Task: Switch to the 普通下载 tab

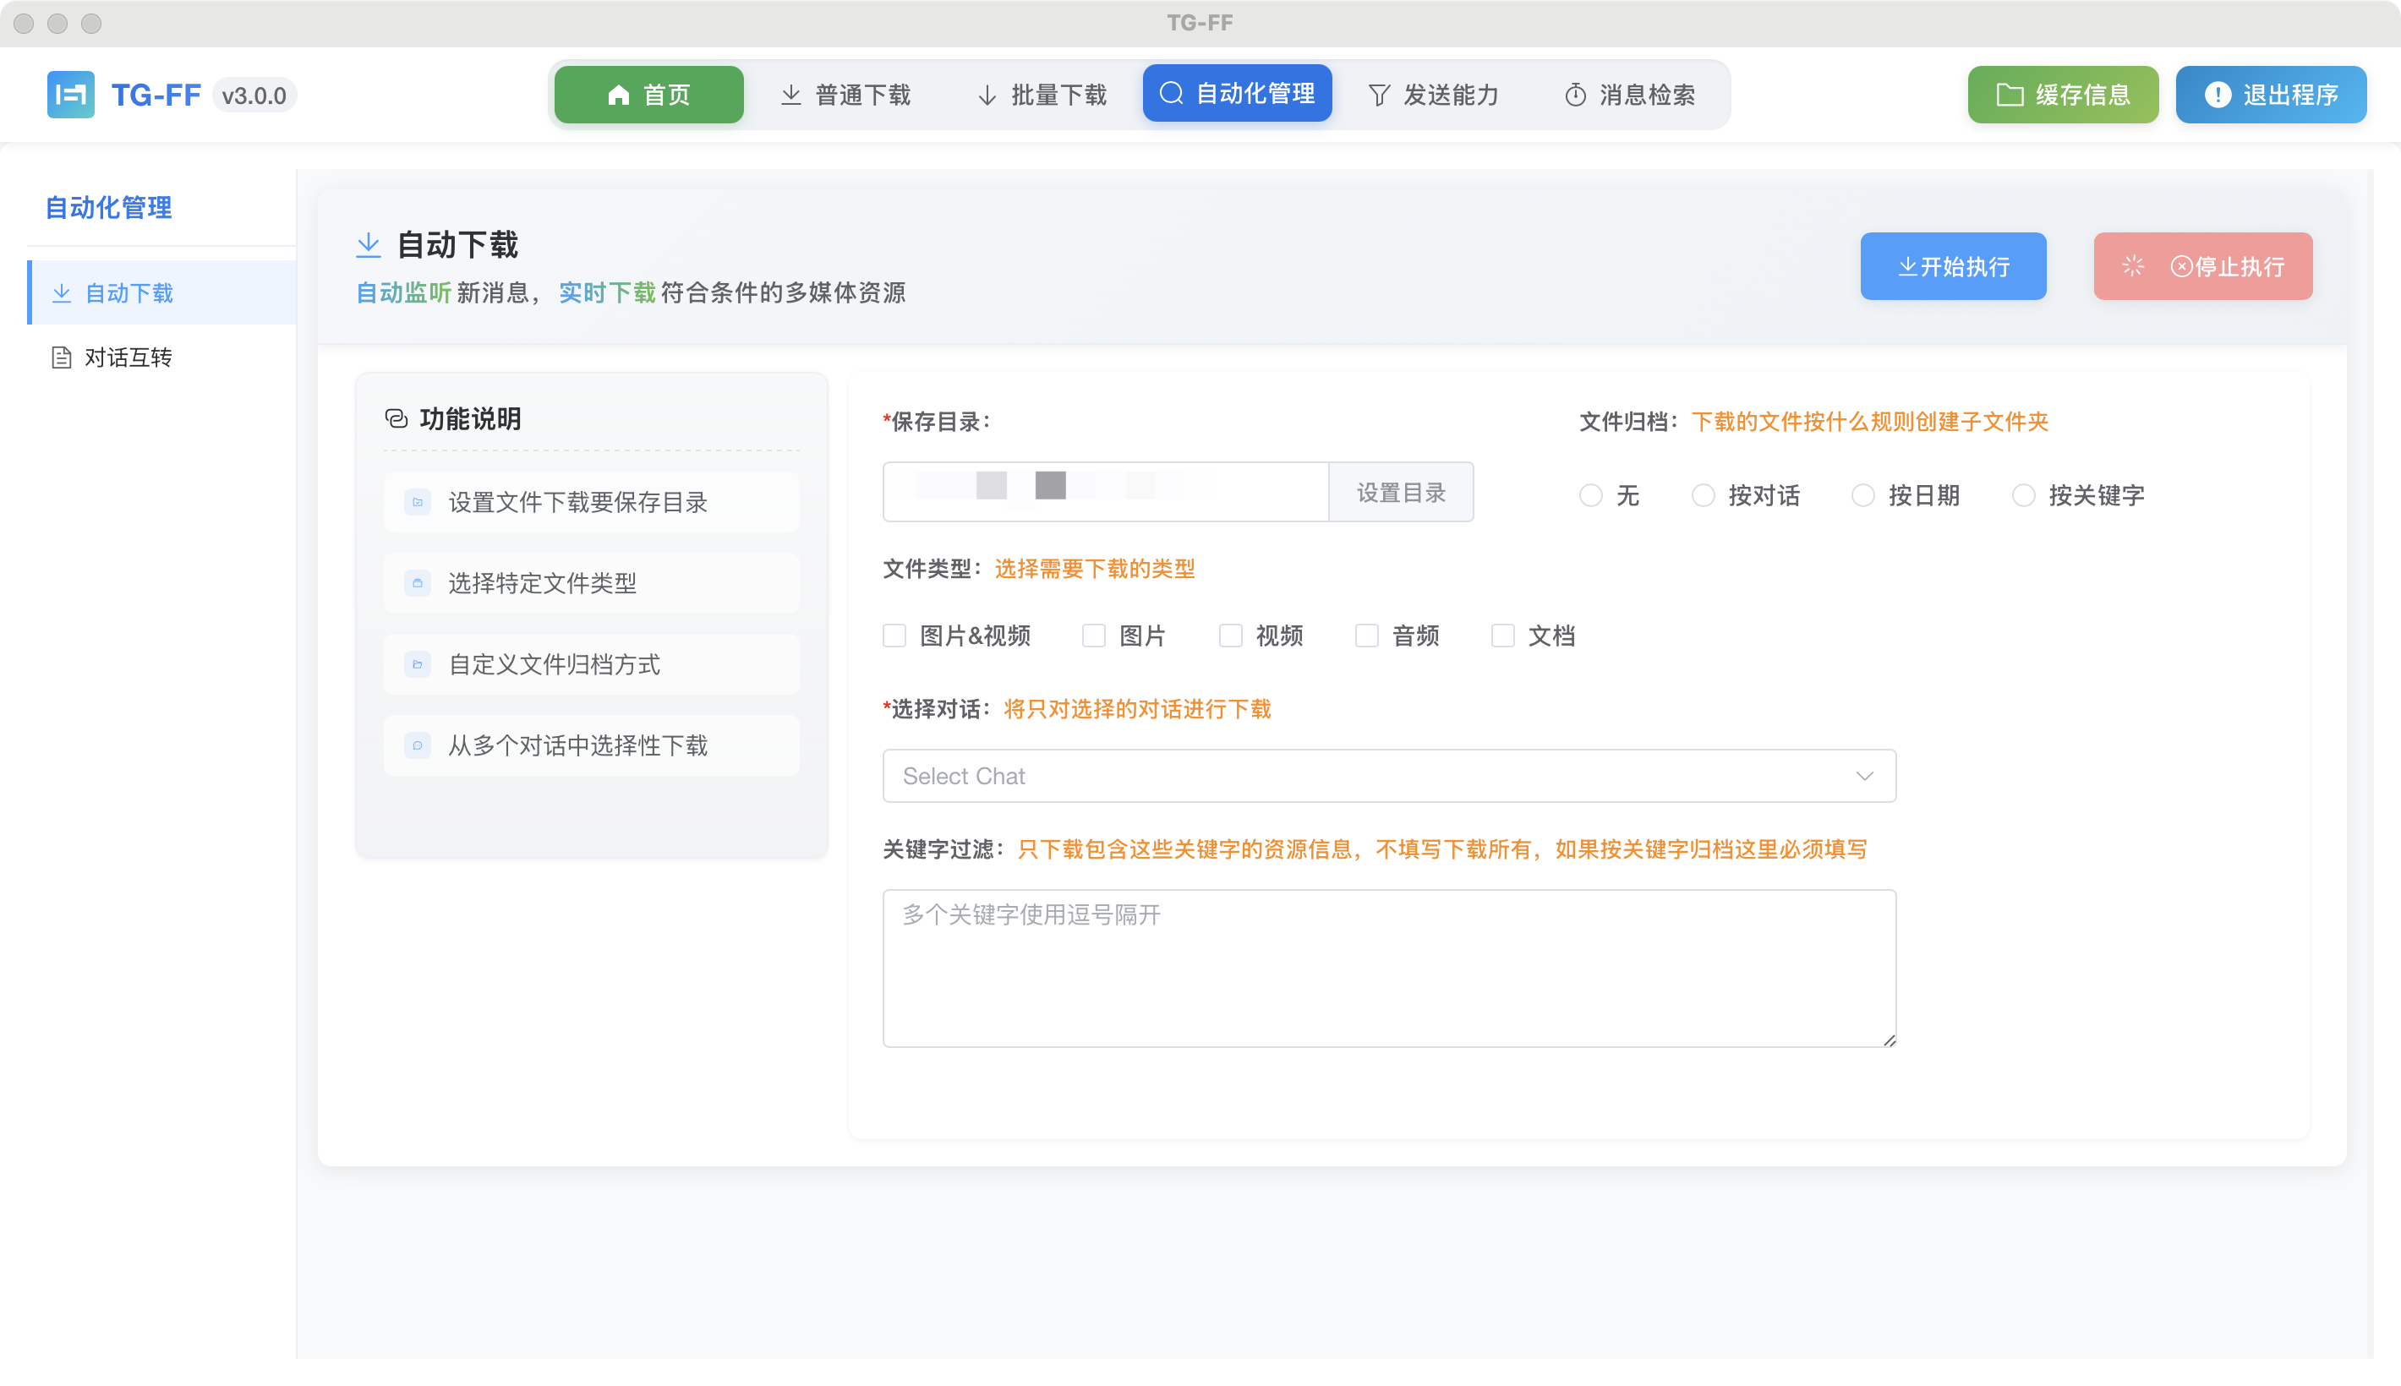Action: click(847, 93)
